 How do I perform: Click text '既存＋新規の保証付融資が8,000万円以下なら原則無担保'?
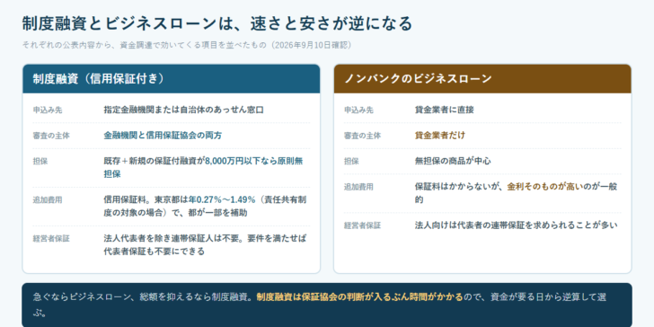(x=204, y=168)
